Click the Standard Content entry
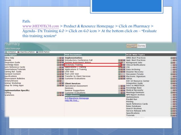This screenshot has height=135, width=181. (x=12, y=74)
